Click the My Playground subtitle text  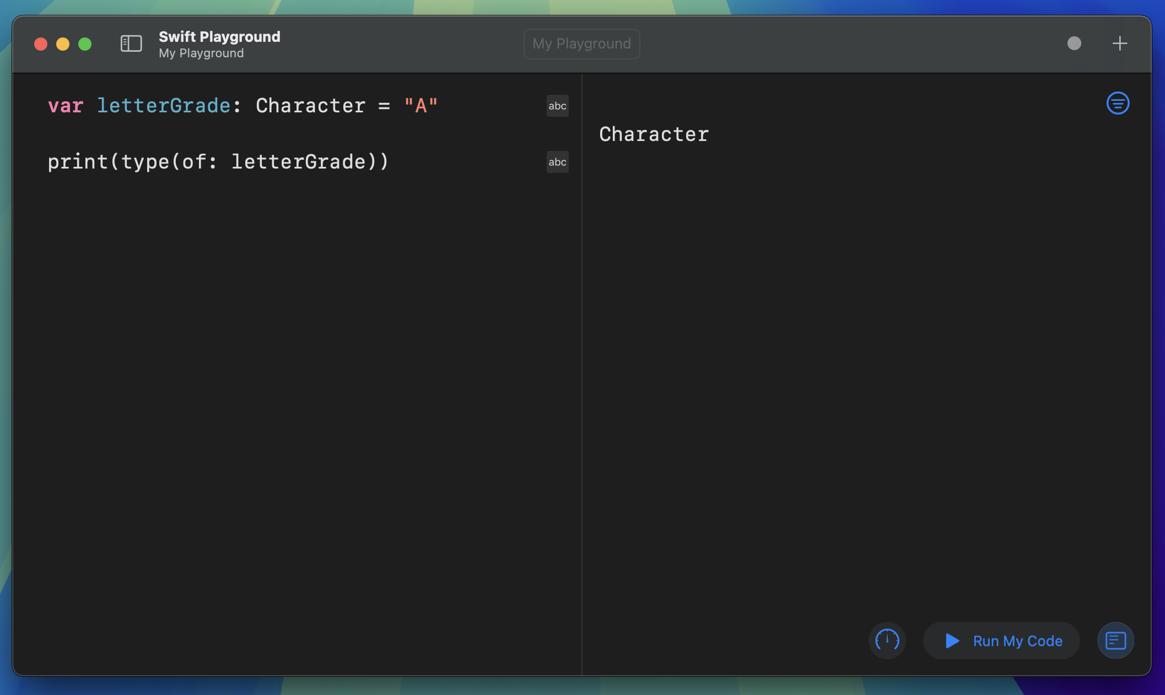pos(201,53)
